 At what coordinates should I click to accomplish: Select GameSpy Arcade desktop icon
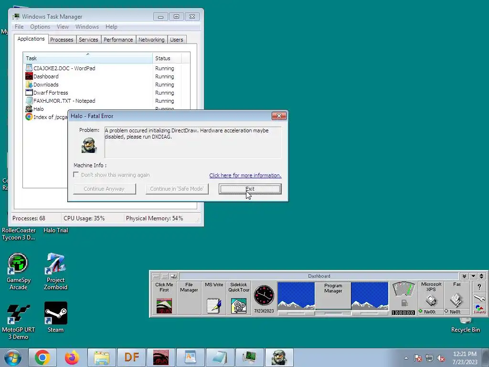[x=18, y=271]
